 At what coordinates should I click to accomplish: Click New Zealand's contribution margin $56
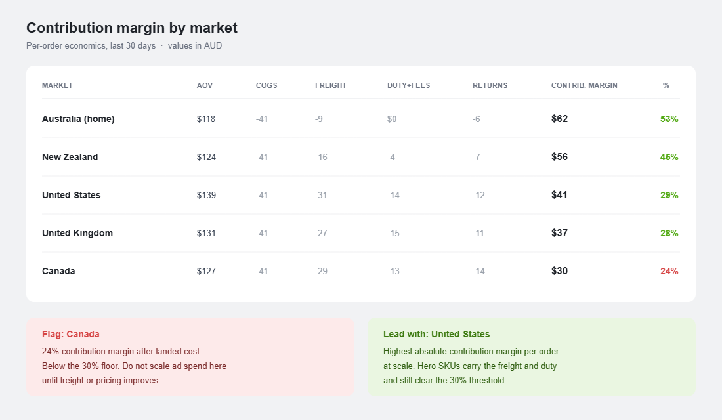tap(559, 157)
